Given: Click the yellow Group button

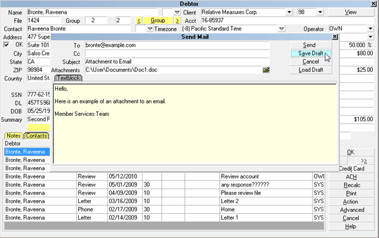Looking at the screenshot, I should pos(158,21).
